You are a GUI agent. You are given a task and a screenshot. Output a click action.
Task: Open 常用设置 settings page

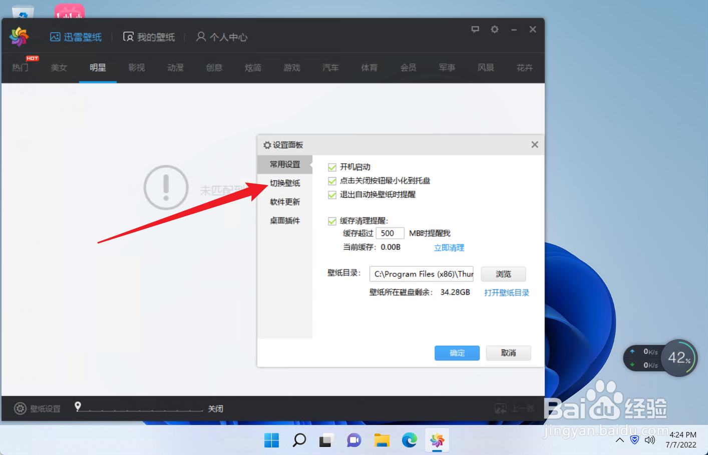285,164
